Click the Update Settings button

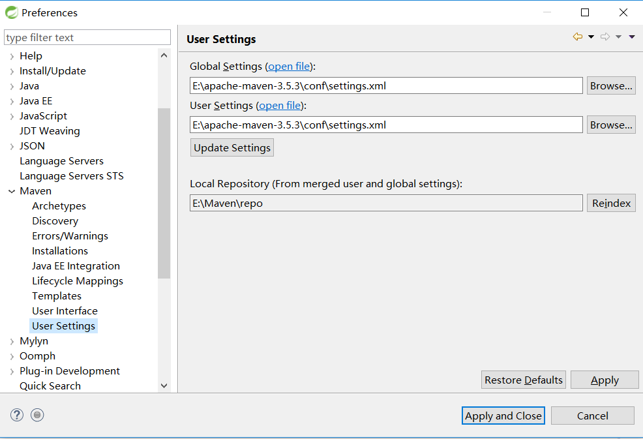[232, 147]
